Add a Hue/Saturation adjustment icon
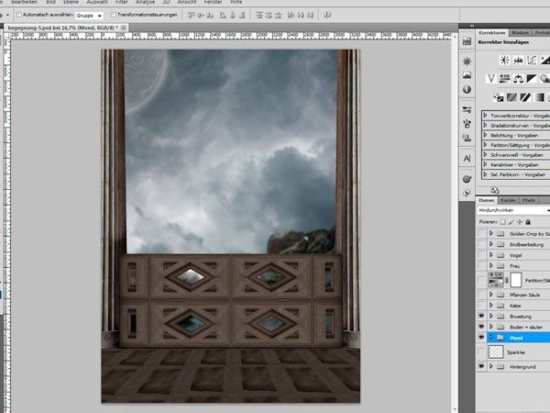The height and width of the screenshot is (413, 550). pos(504,78)
